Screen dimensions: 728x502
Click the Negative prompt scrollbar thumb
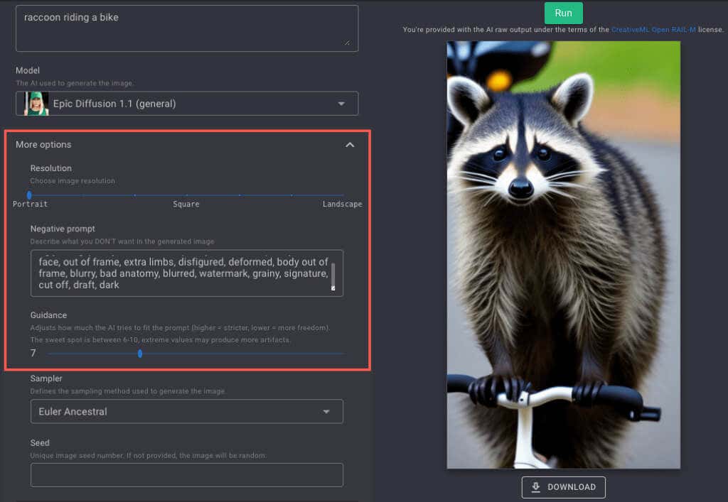tap(333, 273)
